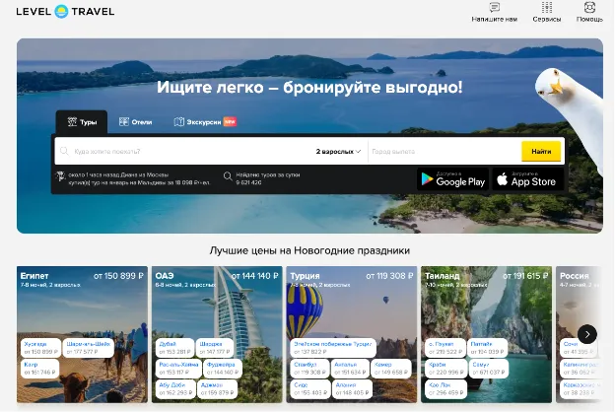The image size is (615, 412).
Task: Click the 'Помощь' help icon
Action: tap(589, 8)
